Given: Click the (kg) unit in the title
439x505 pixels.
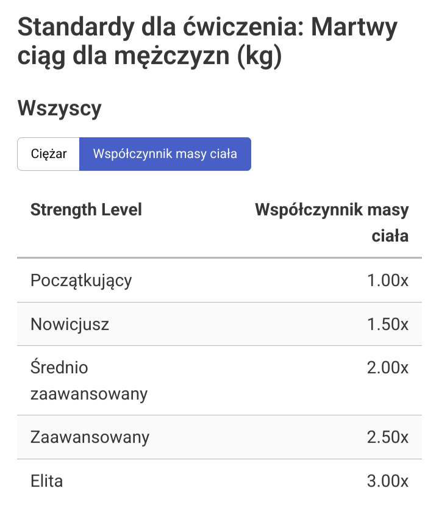Looking at the screenshot, I should coord(259,58).
